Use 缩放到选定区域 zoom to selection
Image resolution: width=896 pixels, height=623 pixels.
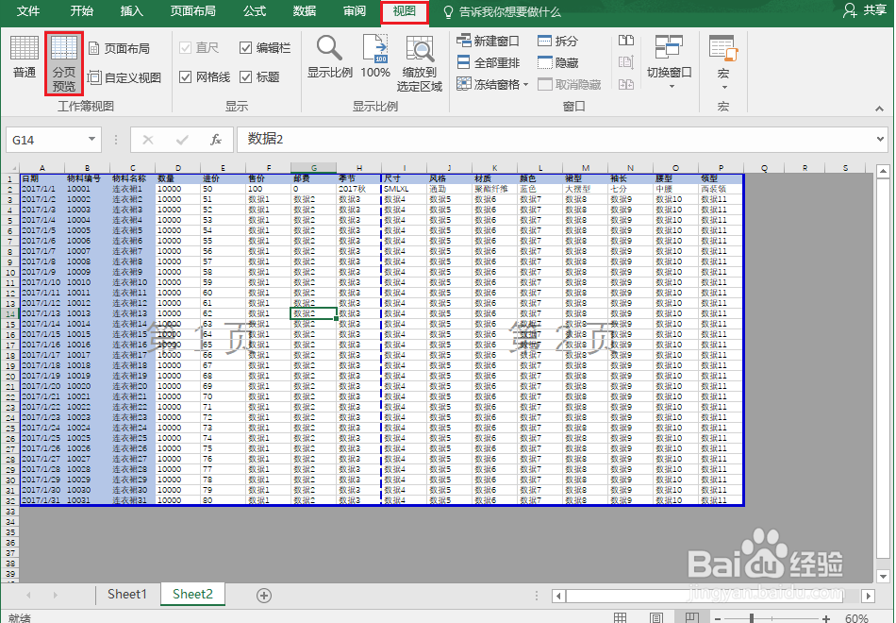(421, 59)
